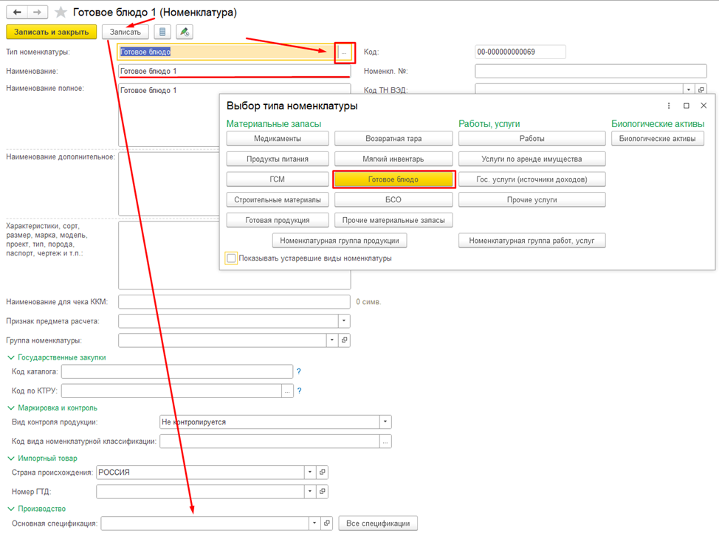This screenshot has width=719, height=539.
Task: Open Группа номенклатуры dropdown arrow
Action: pos(332,340)
